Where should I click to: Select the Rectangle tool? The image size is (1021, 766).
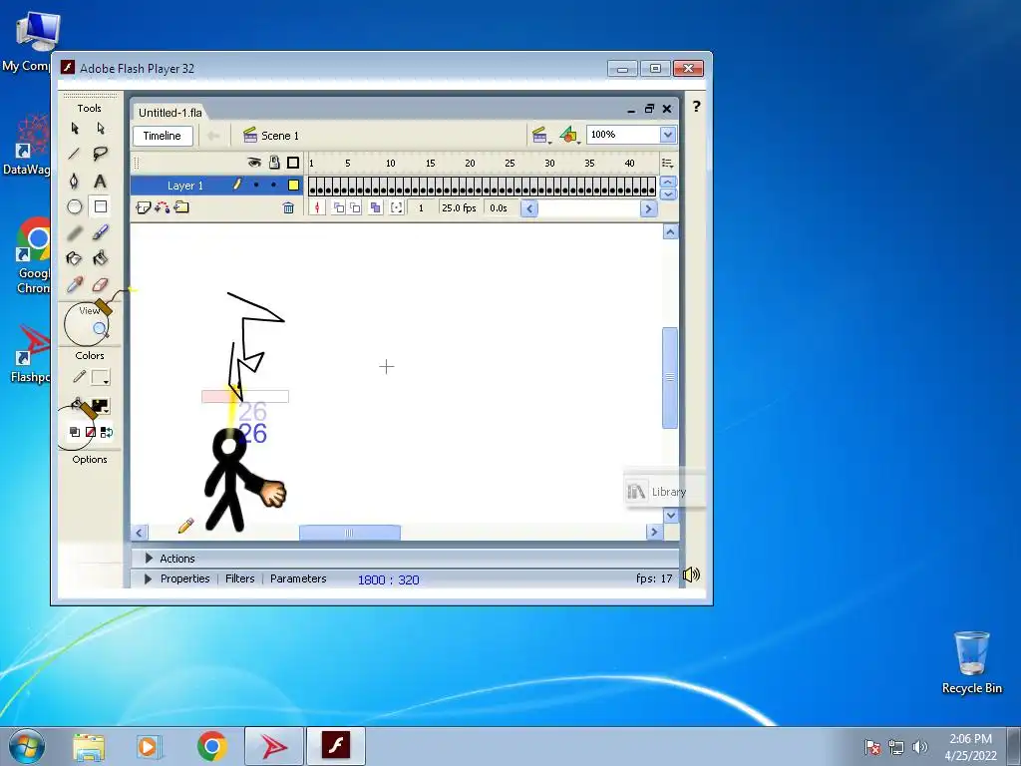coord(101,207)
